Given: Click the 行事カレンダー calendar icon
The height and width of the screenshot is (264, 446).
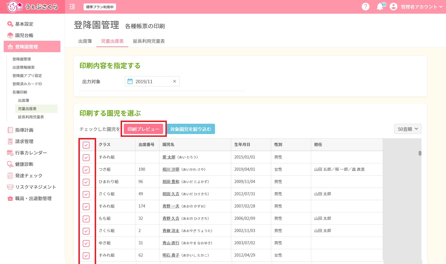Looking at the screenshot, I should click(x=10, y=153).
